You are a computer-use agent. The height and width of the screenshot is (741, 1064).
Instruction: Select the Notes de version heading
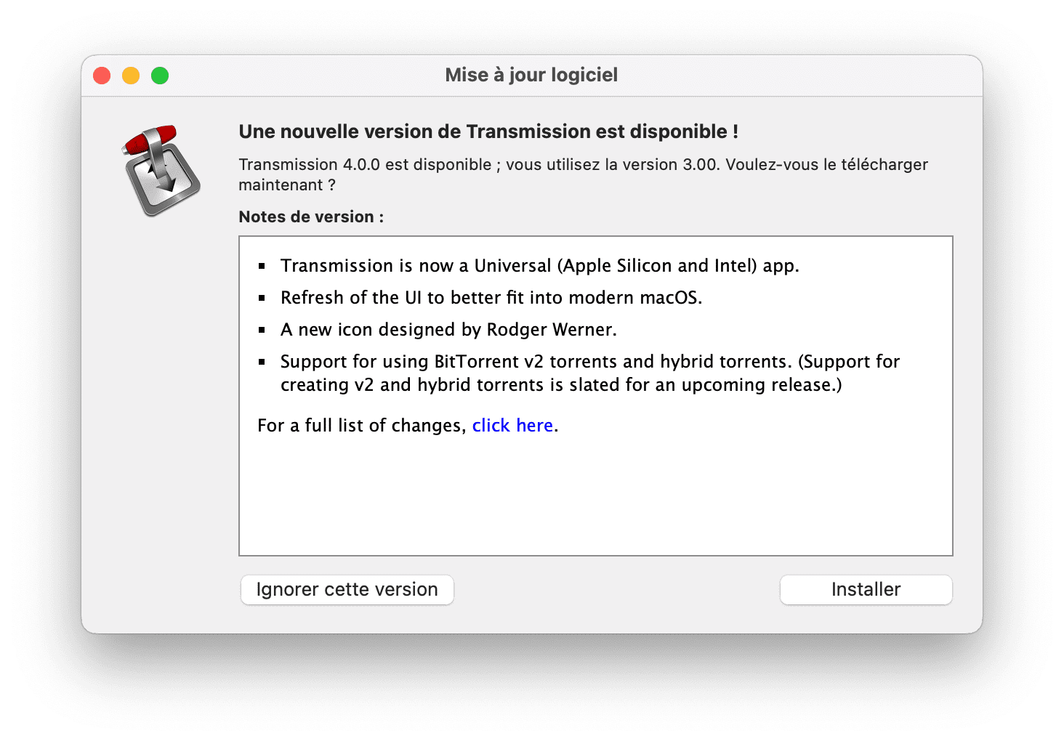(x=311, y=216)
